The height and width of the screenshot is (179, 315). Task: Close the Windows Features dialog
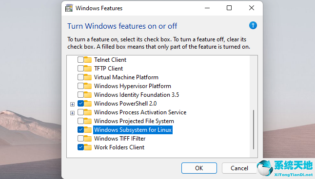pos(252,8)
